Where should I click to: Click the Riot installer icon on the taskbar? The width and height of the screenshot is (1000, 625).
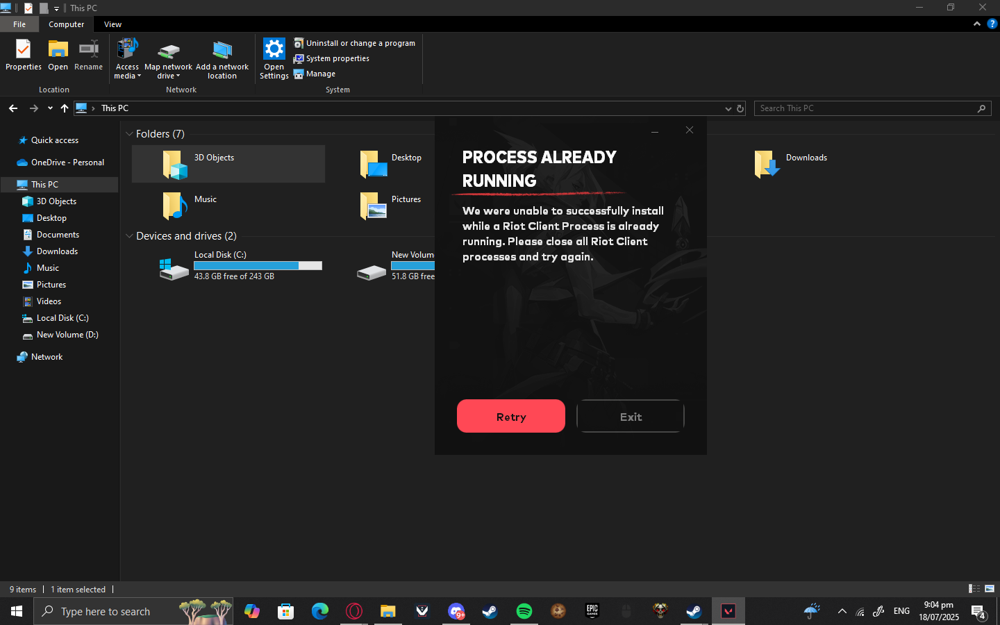pos(728,611)
